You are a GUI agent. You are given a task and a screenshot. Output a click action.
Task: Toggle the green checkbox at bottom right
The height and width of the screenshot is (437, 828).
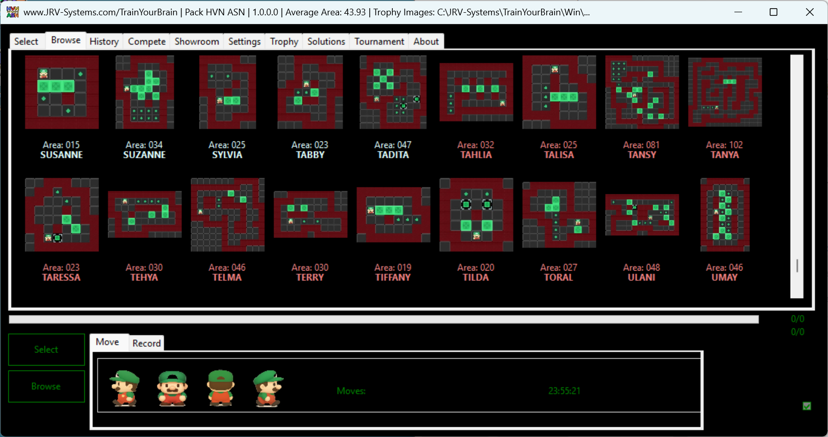click(x=807, y=406)
